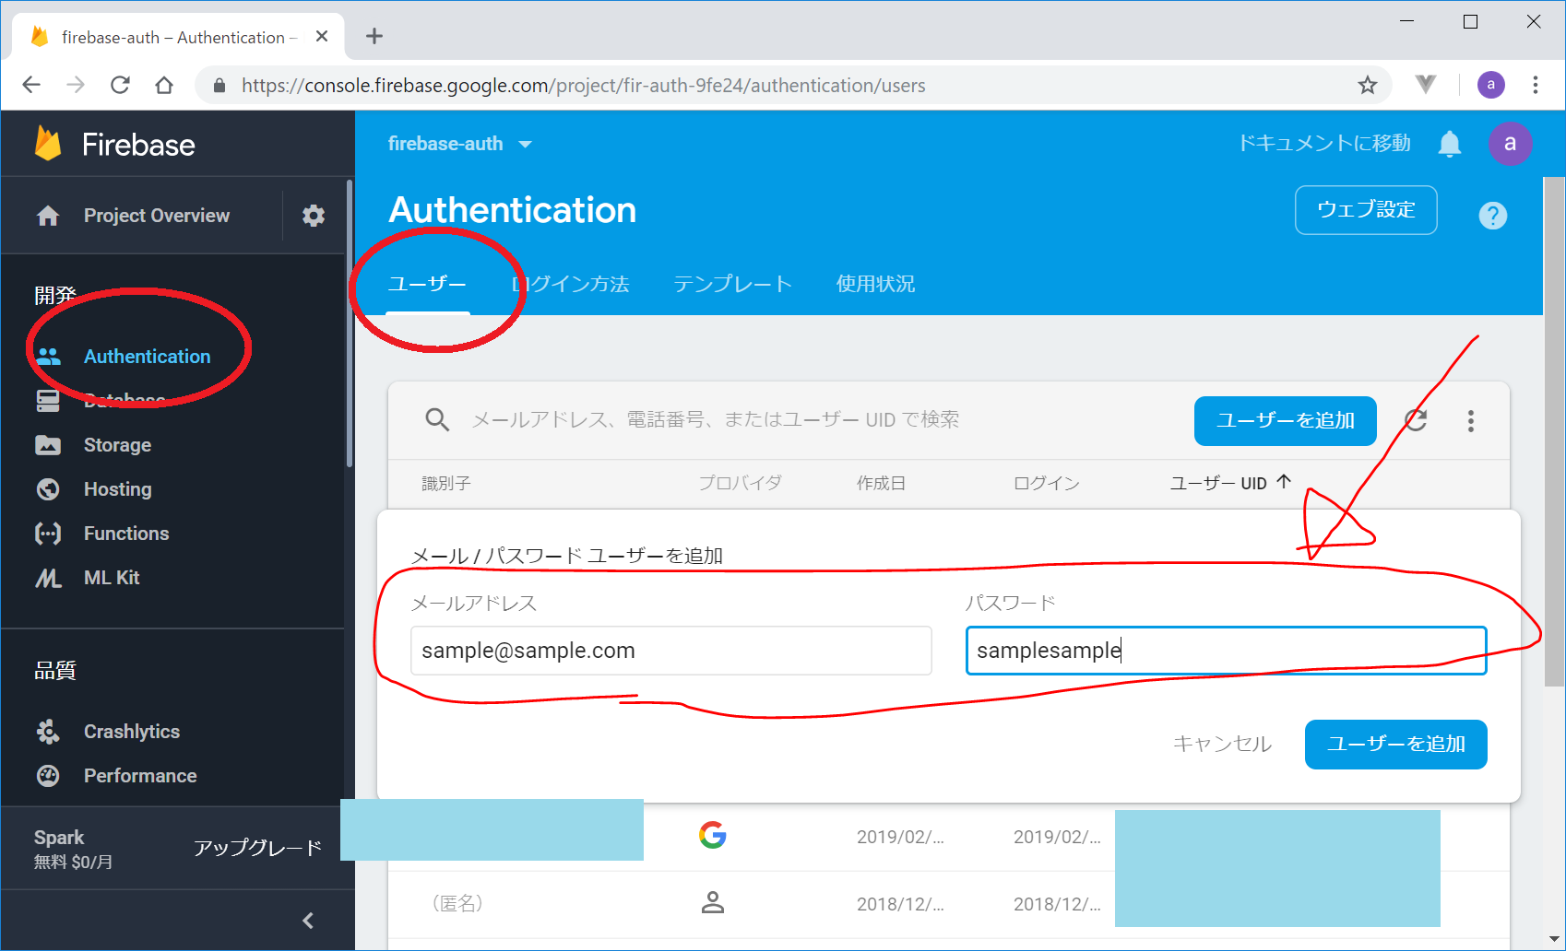Switch to テンプレート tab

pyautogui.click(x=732, y=284)
